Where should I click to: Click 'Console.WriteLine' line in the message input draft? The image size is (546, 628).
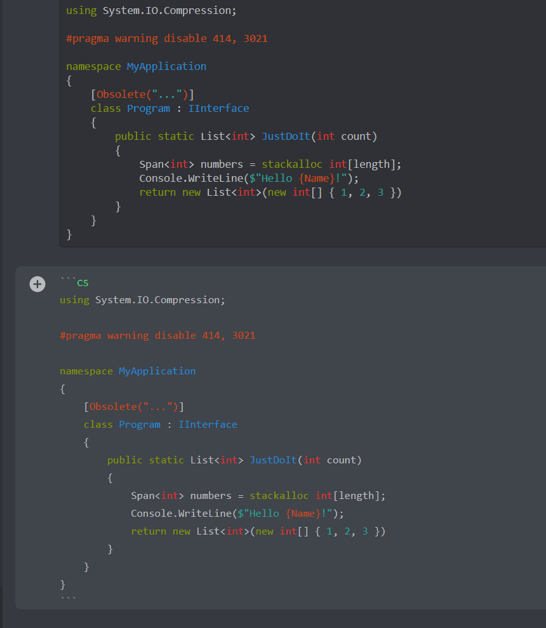pos(237,513)
